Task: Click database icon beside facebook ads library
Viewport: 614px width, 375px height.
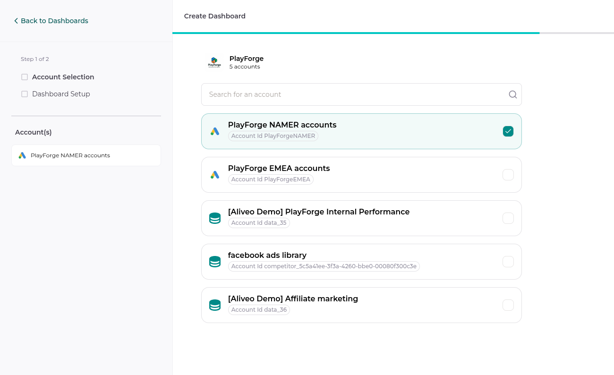Action: click(215, 262)
